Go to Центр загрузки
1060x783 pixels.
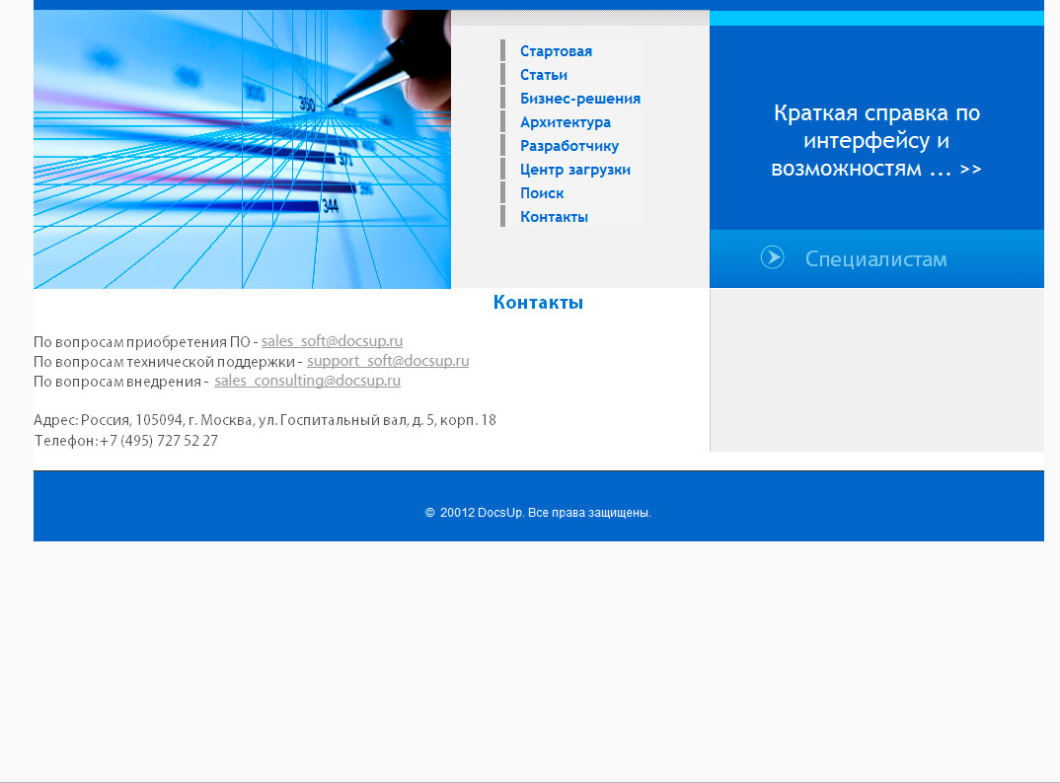575,170
